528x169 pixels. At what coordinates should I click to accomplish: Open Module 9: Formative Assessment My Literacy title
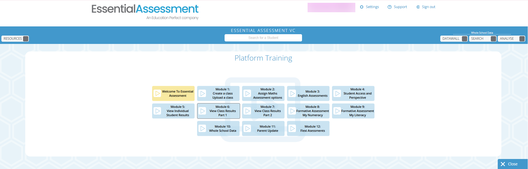[x=358, y=111]
